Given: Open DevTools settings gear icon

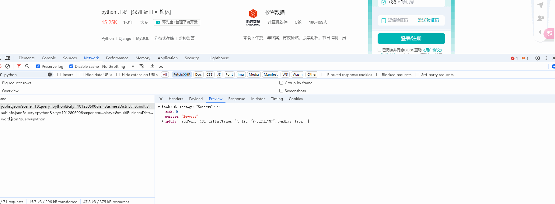Looking at the screenshot, I should tap(538, 58).
